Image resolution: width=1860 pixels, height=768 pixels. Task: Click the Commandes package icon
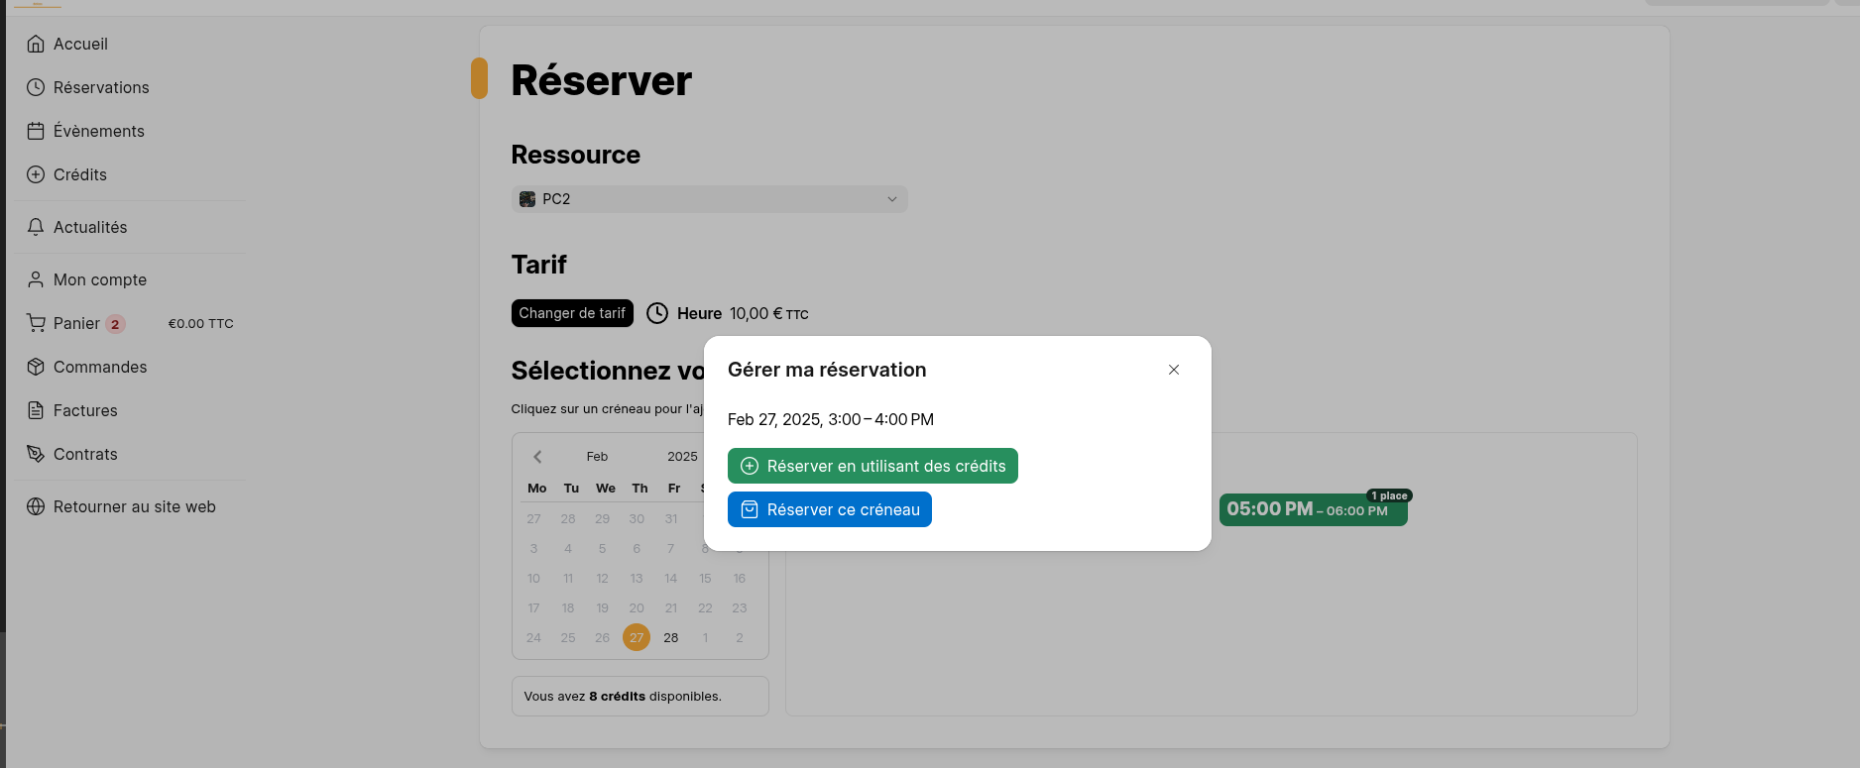coord(36,367)
